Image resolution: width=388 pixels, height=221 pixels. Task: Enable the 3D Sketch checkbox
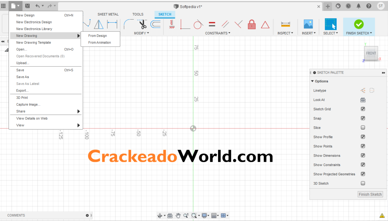[363, 183]
